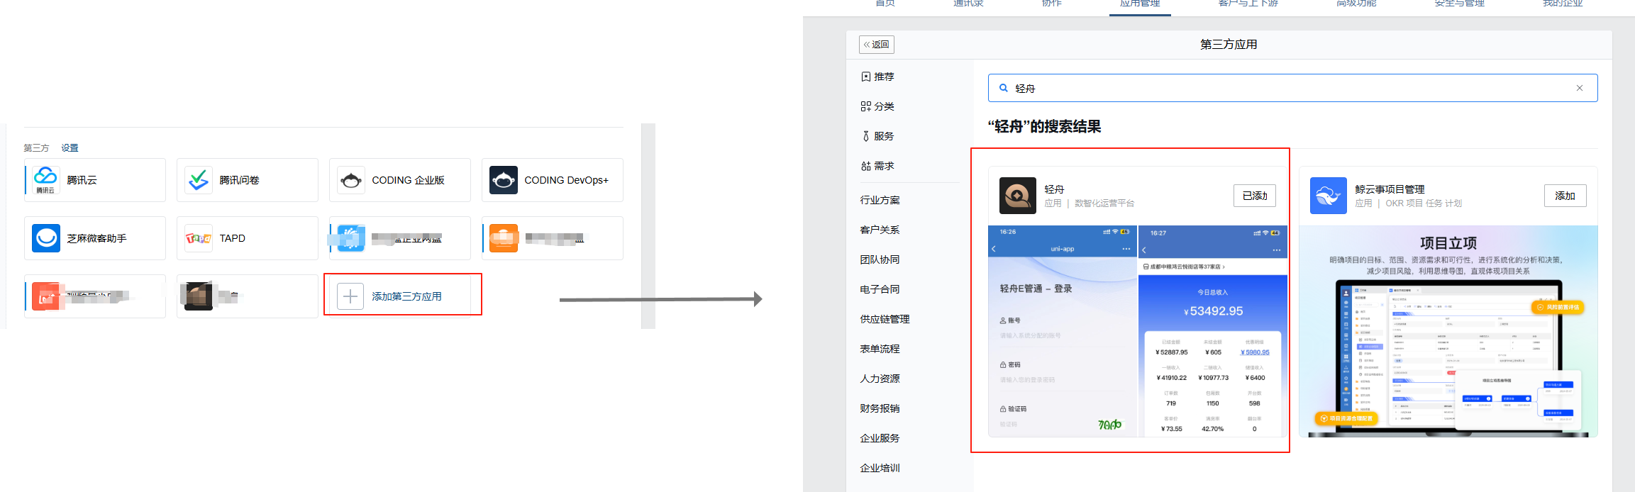
Task: Click the red blurred app icon
Action: click(x=46, y=296)
